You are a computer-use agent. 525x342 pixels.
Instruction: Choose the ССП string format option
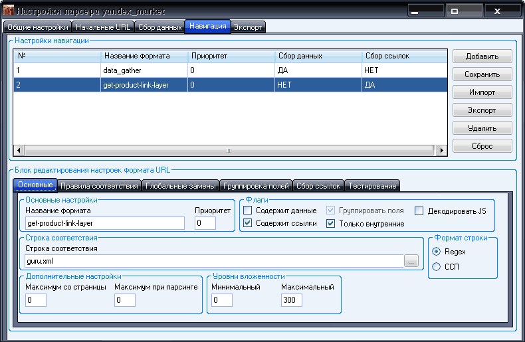click(437, 266)
